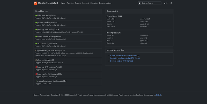Click queued ppc64el: 925 count

point(145,24)
